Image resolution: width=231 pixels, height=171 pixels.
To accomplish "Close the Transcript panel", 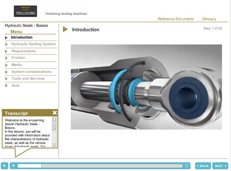I will [55, 113].
